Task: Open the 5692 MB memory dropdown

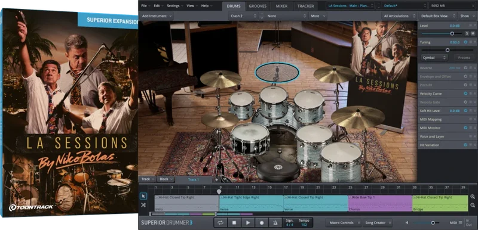Action: pos(452,6)
